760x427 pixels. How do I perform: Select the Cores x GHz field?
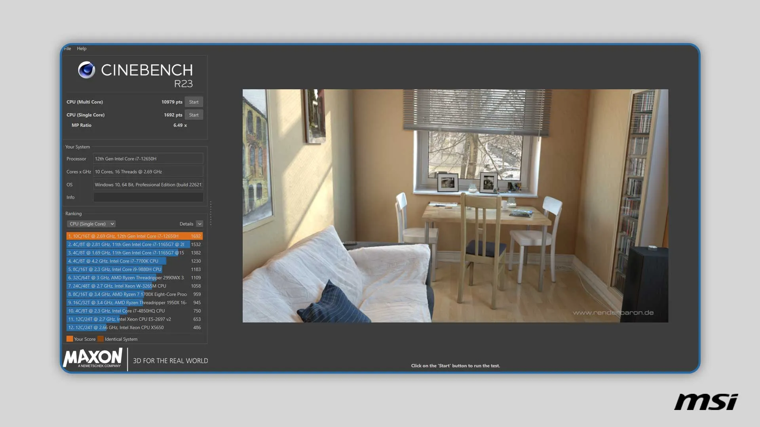click(148, 172)
